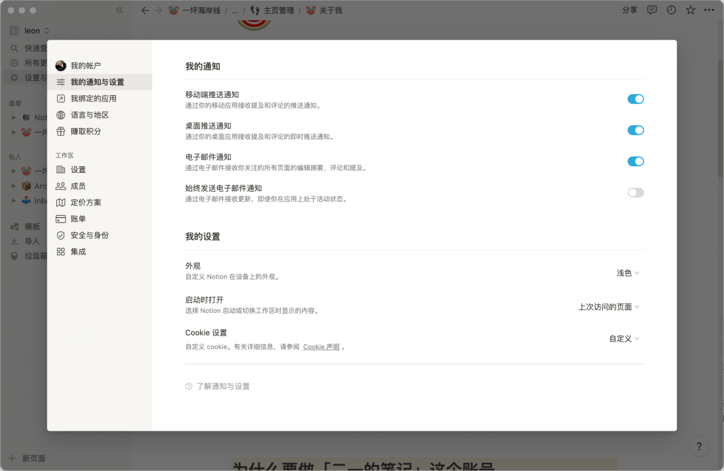The image size is (724, 471).
Task: Click the globe icon for 语言与地区
Action: coord(60,115)
